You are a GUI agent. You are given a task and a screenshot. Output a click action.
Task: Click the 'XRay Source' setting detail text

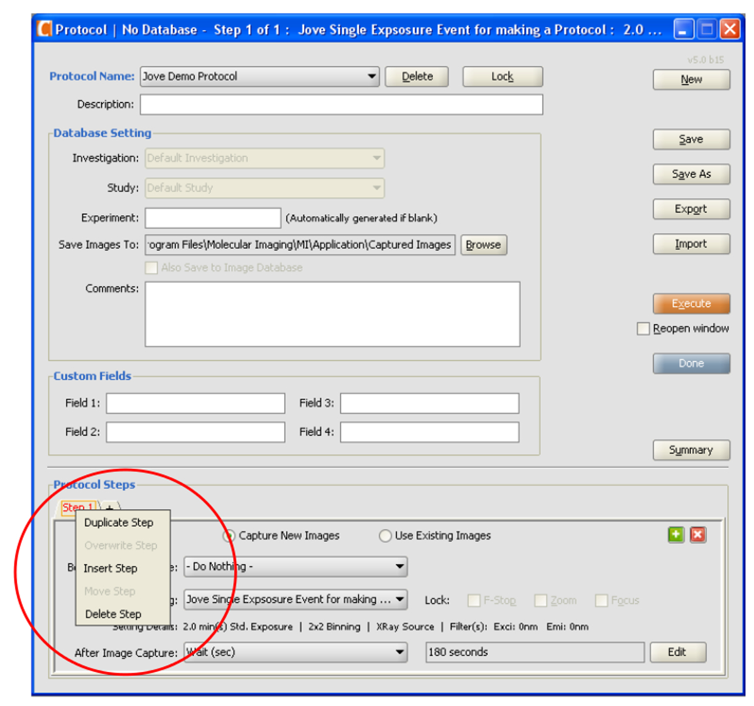405,627
